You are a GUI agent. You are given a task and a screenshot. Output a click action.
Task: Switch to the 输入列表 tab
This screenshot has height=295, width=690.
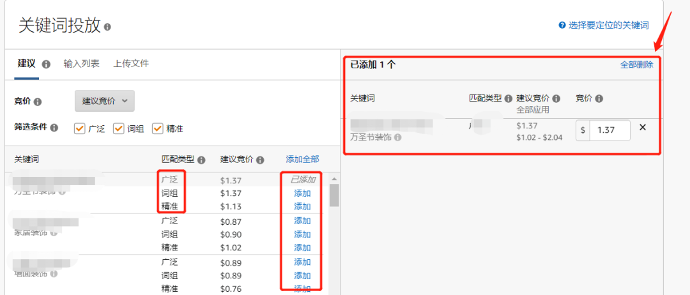(81, 64)
